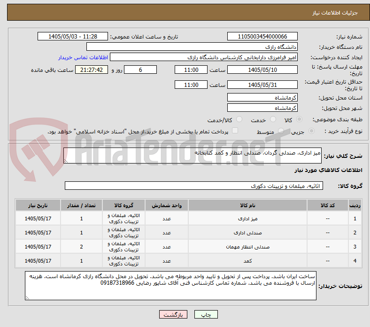Viewport: 370px width, 327px height.
Task: Click the نام کالا column header
Action: (x=248, y=205)
